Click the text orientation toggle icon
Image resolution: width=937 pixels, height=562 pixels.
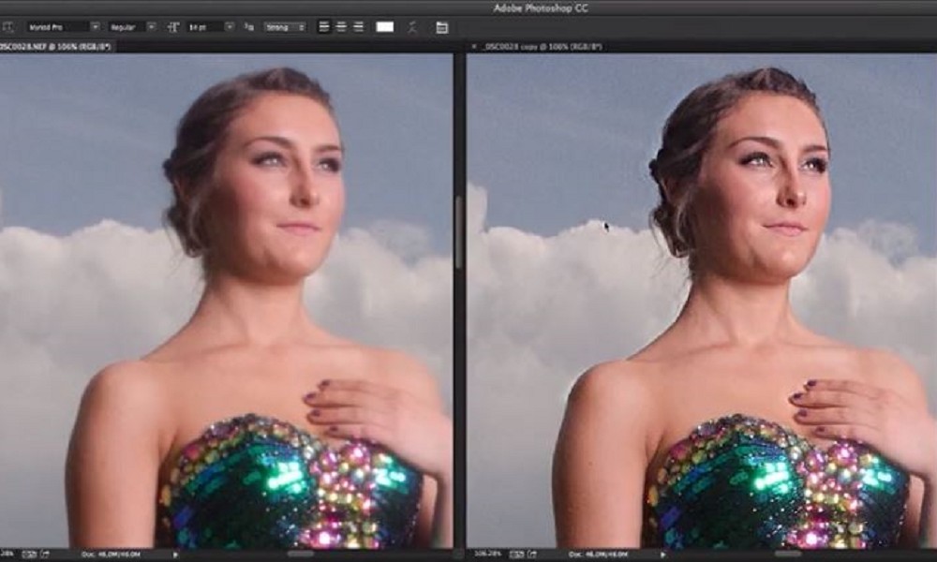(7, 27)
